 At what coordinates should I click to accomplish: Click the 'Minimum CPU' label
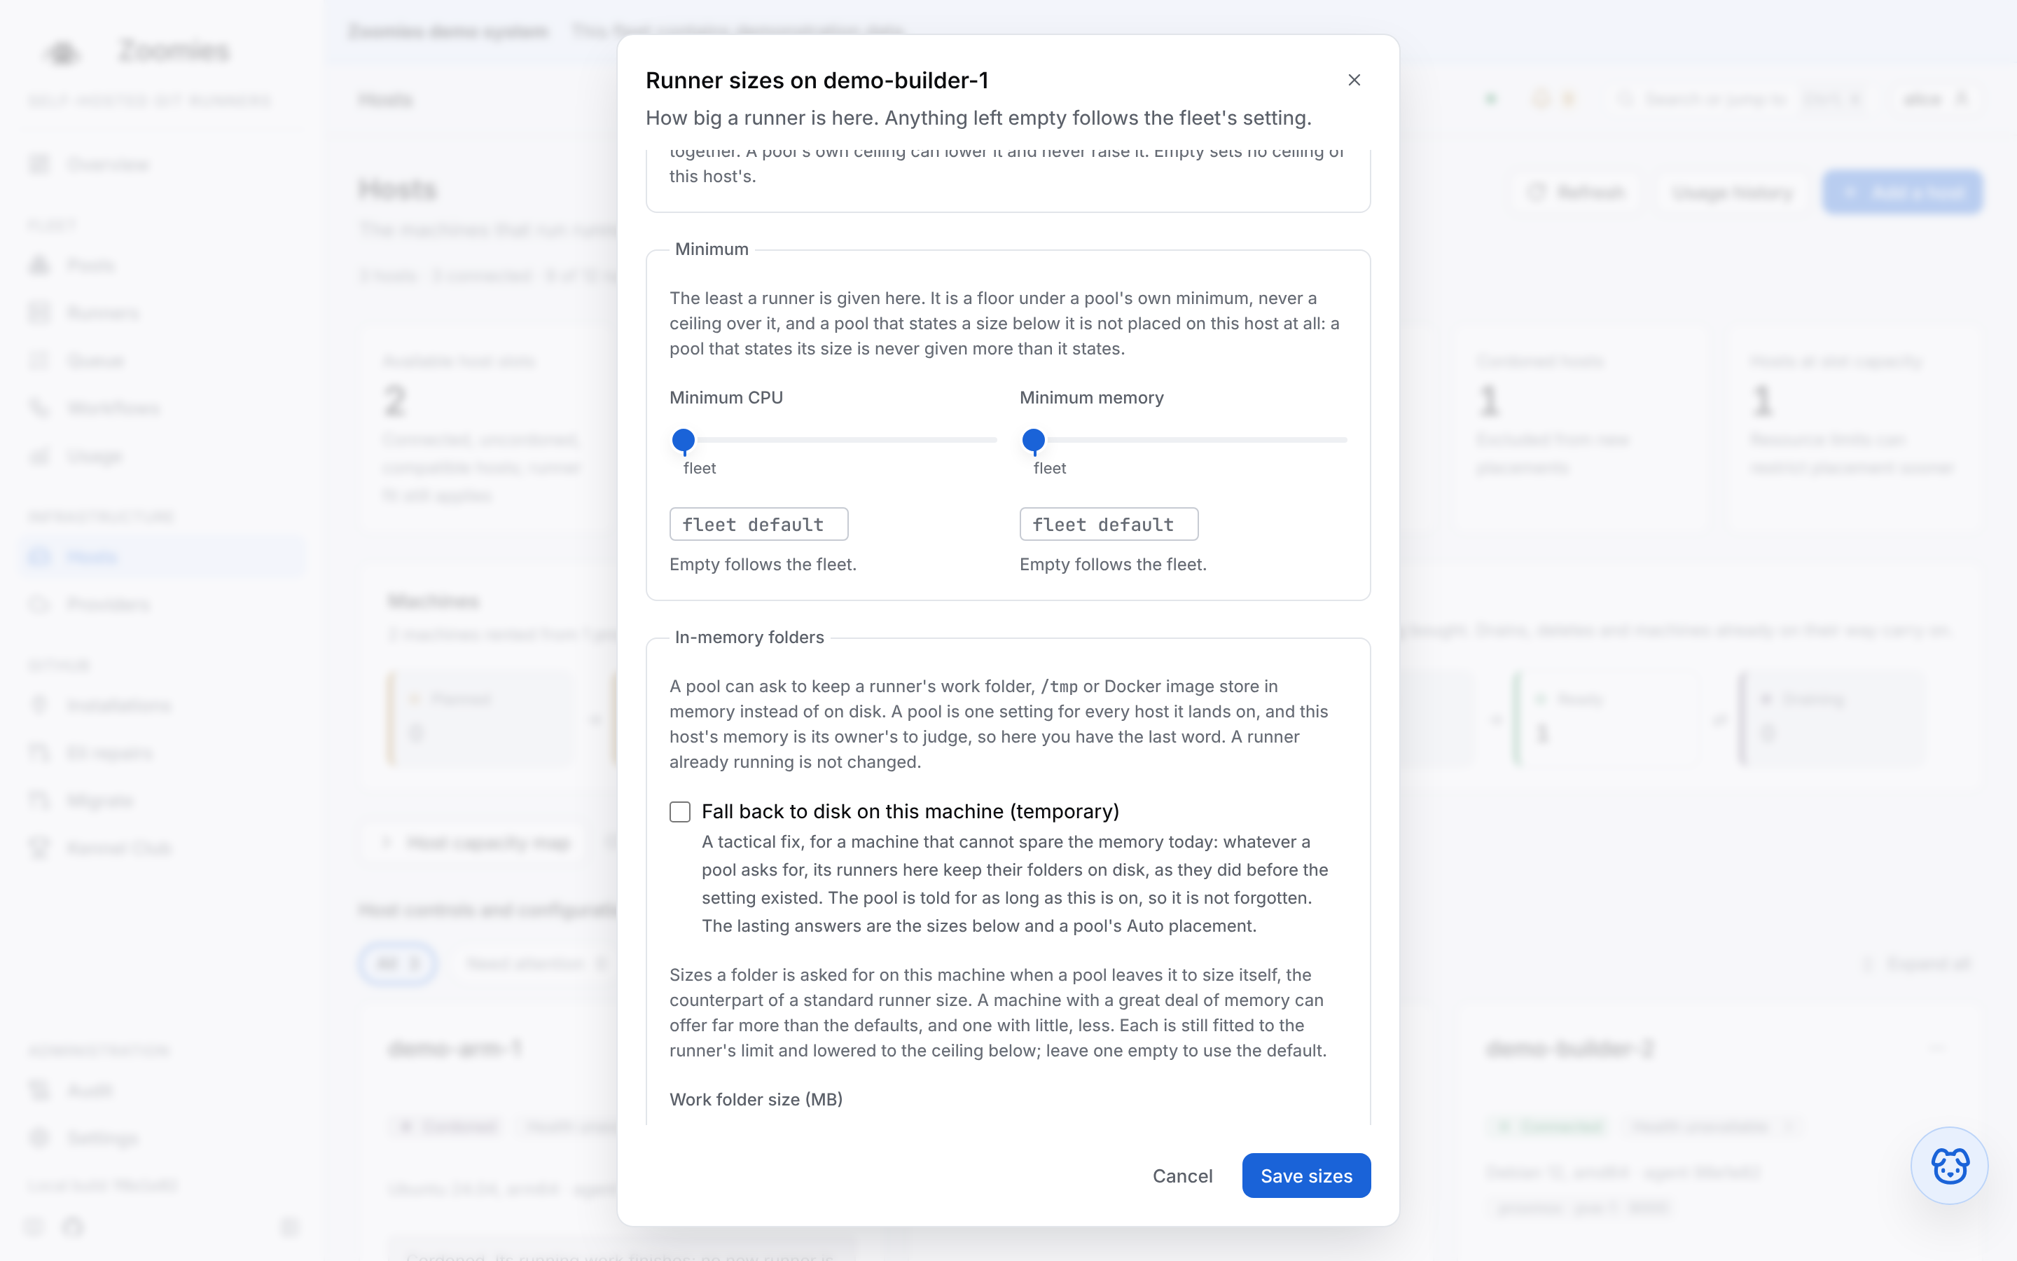(726, 398)
